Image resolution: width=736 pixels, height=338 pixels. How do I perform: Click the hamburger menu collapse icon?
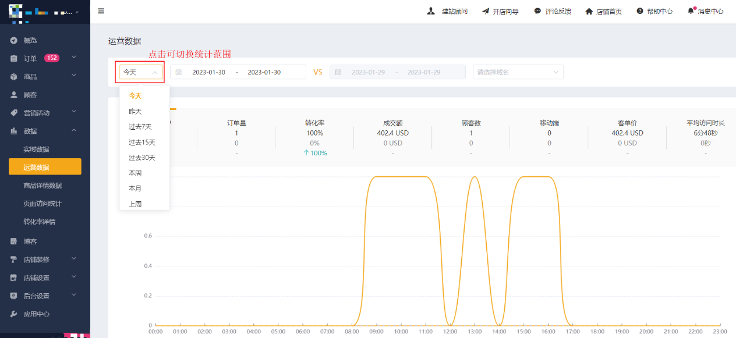coord(101,11)
